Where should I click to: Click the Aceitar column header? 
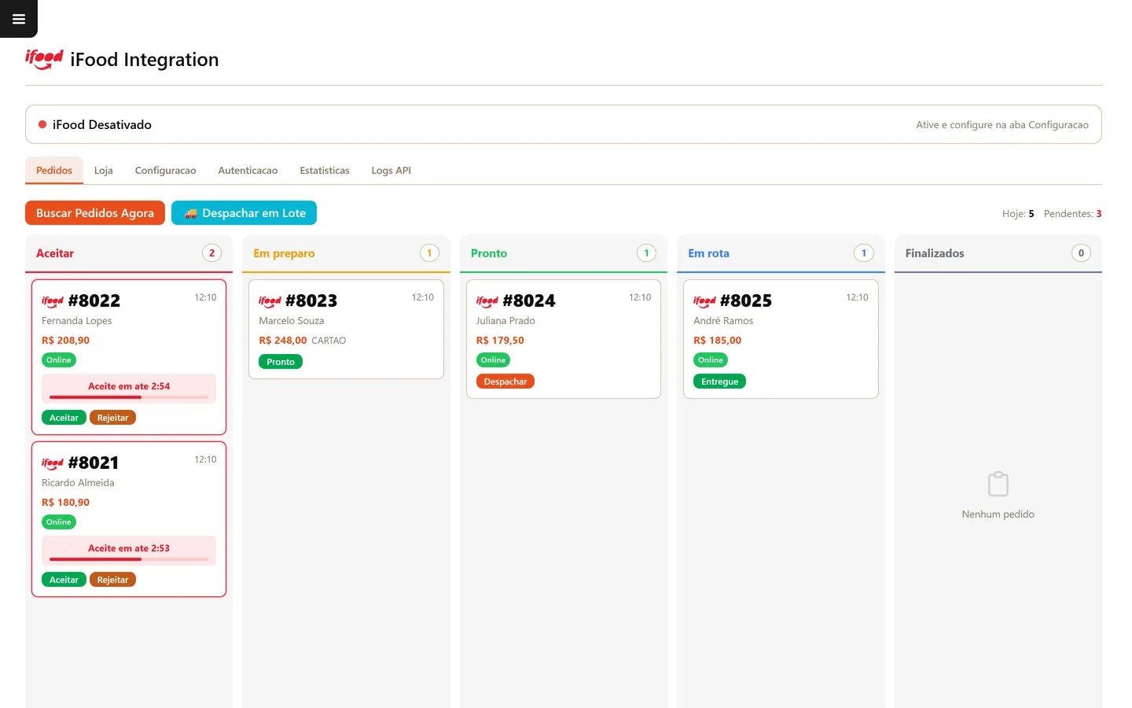[x=129, y=253]
